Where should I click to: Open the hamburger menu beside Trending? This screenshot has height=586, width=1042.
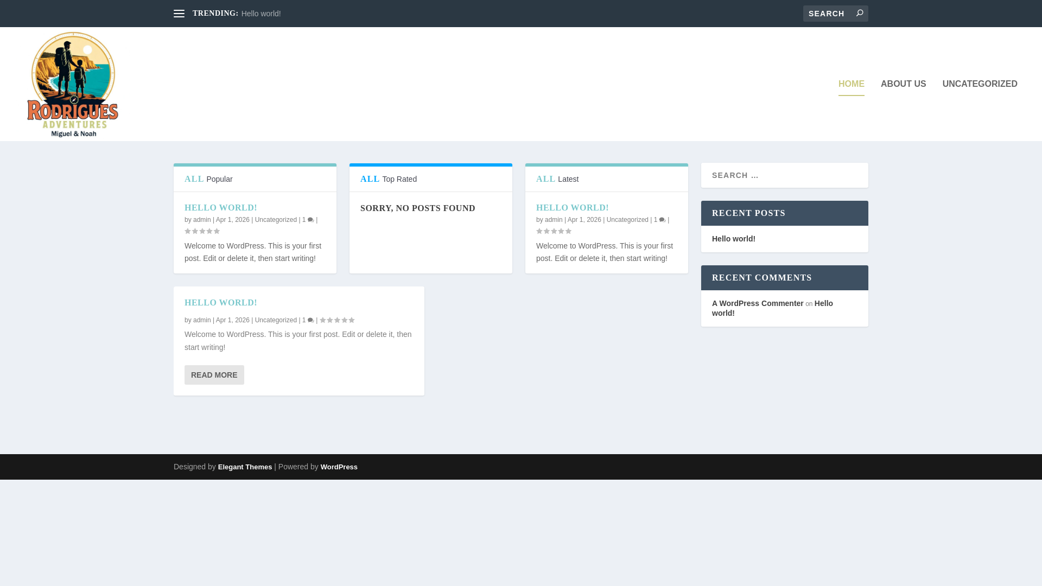tap(179, 14)
